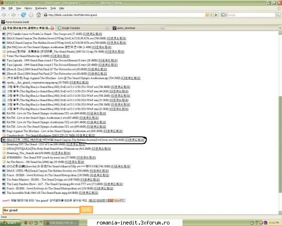Click video icon for Camille Jones vs Fedde Le Grand
282x226 pixels.
pyautogui.click(x=4, y=34)
